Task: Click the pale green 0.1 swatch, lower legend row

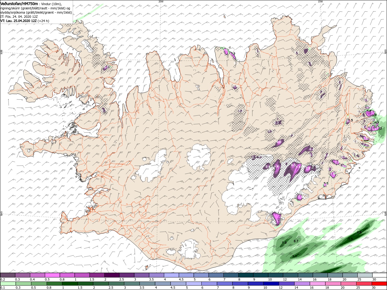Action: [x=8, y=284]
